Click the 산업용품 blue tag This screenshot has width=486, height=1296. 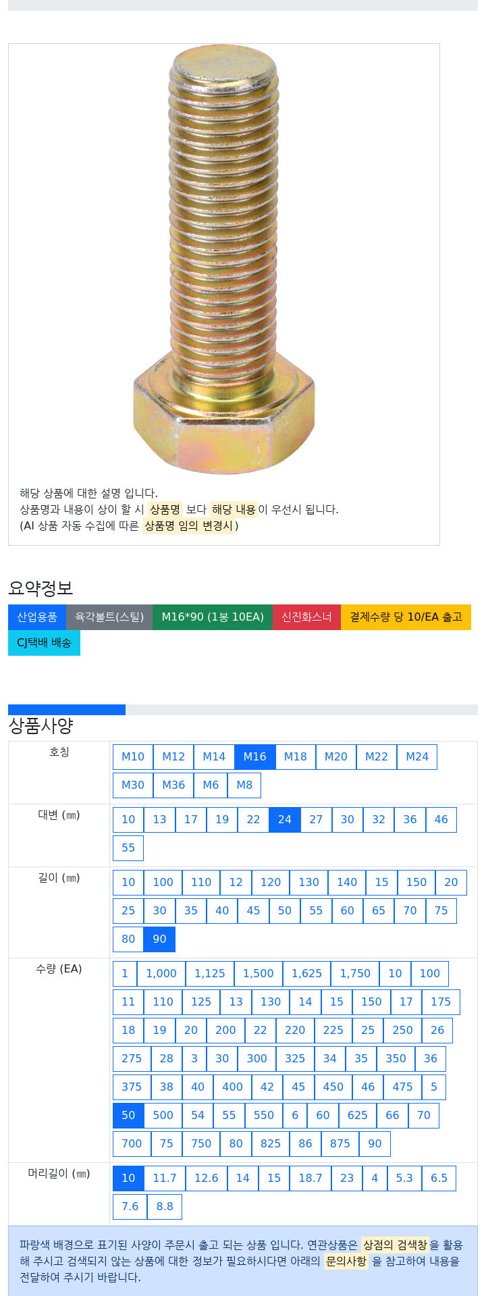coord(37,617)
